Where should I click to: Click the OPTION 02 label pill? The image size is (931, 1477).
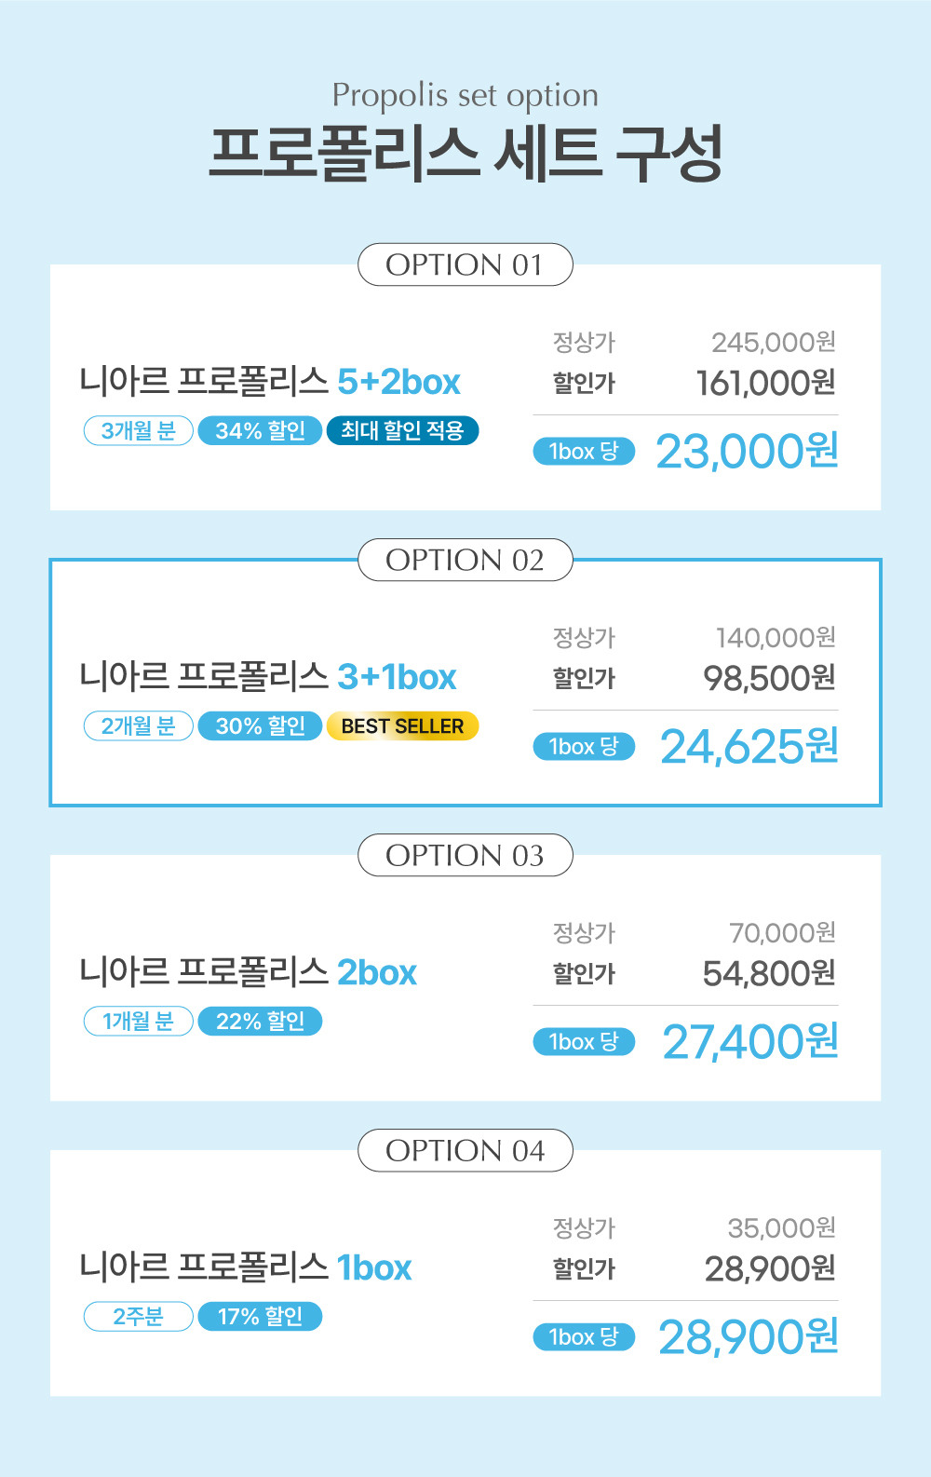pyautogui.click(x=465, y=561)
